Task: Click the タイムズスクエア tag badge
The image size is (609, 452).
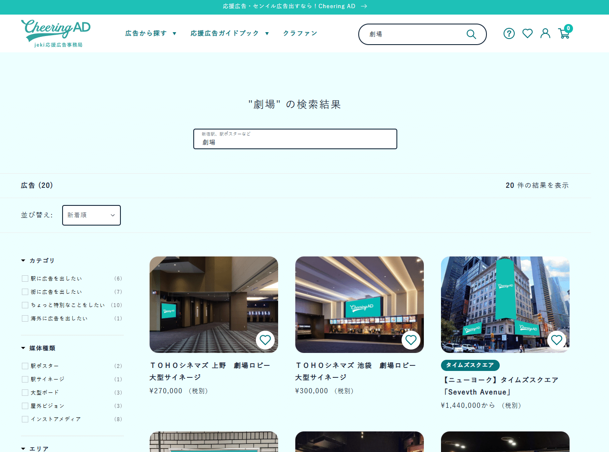Action: [470, 365]
